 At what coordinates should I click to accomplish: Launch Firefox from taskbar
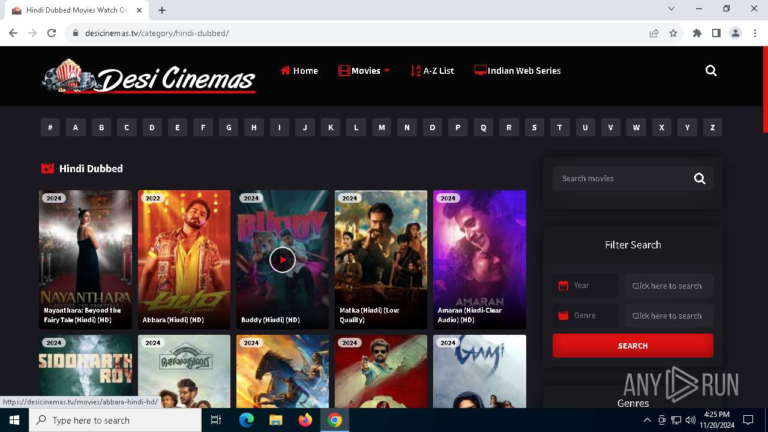tap(305, 420)
